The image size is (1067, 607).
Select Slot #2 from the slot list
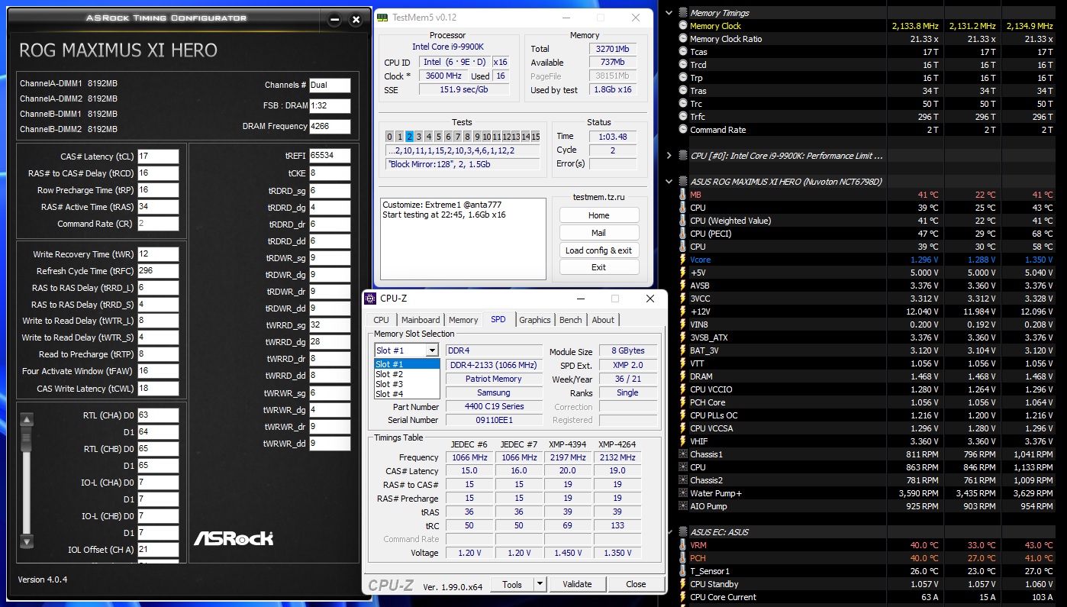pos(407,374)
